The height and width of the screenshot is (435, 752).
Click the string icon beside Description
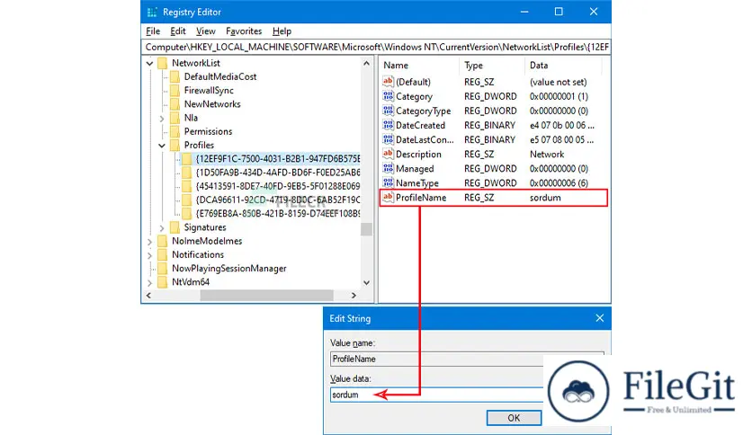[x=388, y=154]
